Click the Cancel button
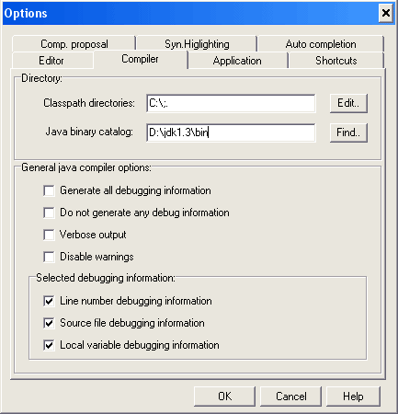 (290, 397)
